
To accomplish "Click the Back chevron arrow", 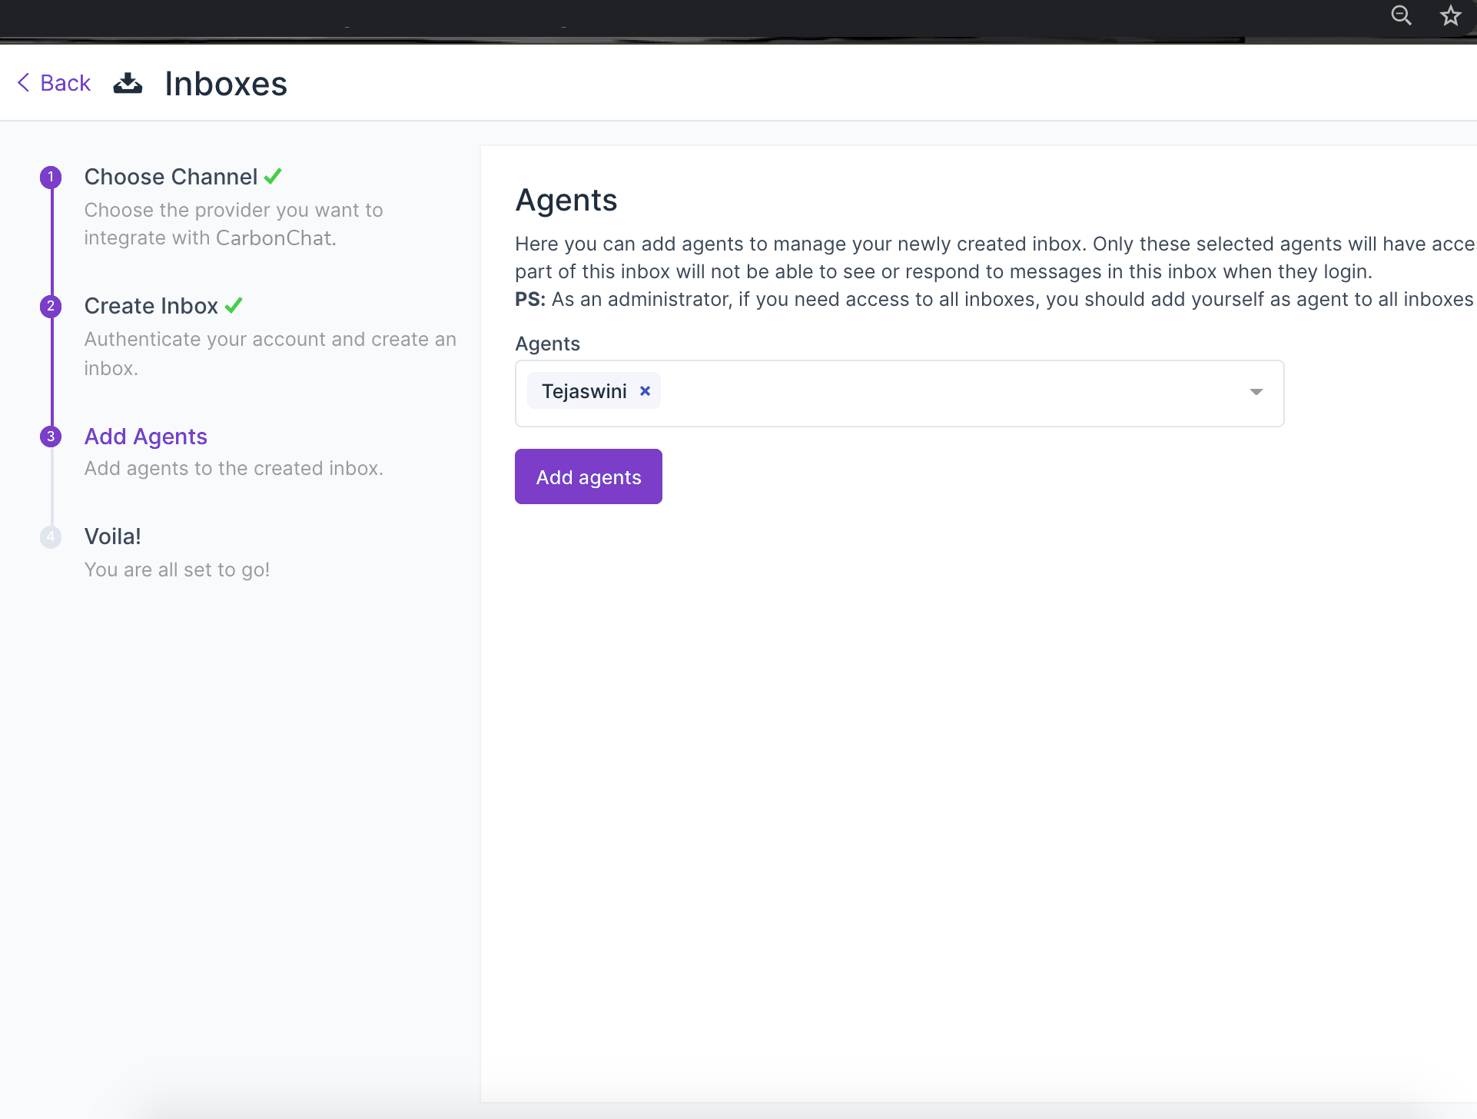I will (x=24, y=82).
